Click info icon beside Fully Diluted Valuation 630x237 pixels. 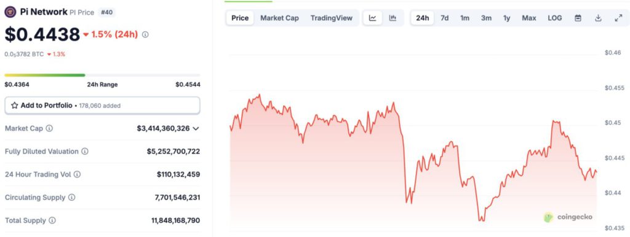pos(85,152)
